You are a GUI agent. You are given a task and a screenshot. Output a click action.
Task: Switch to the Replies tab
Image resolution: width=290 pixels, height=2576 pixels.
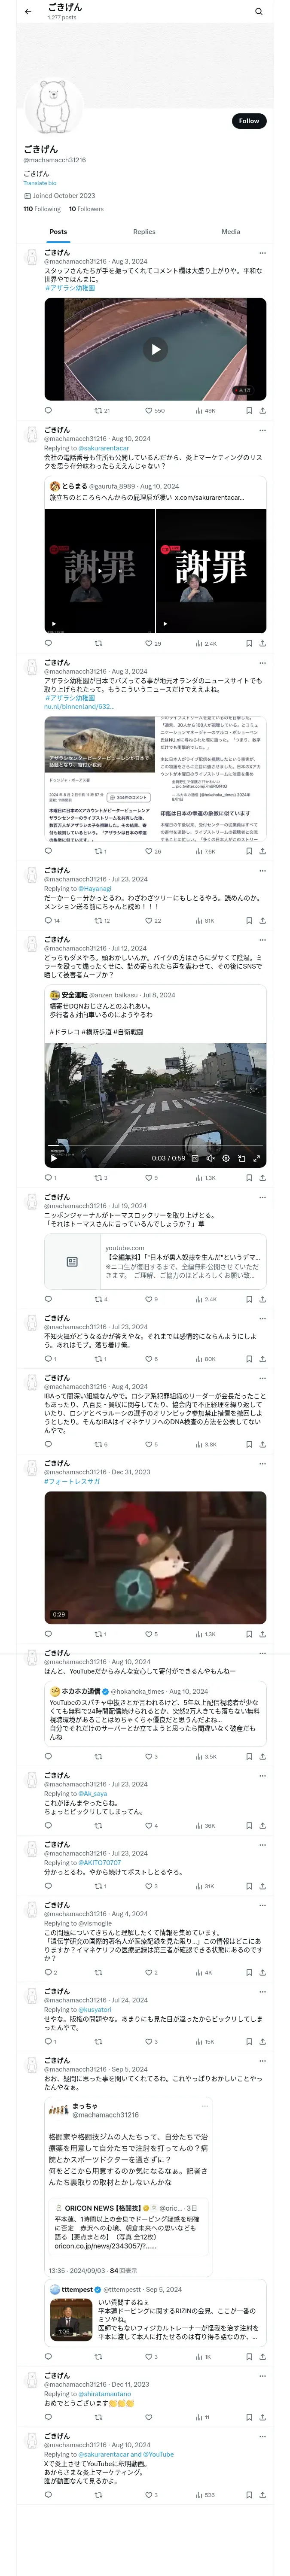point(144,232)
